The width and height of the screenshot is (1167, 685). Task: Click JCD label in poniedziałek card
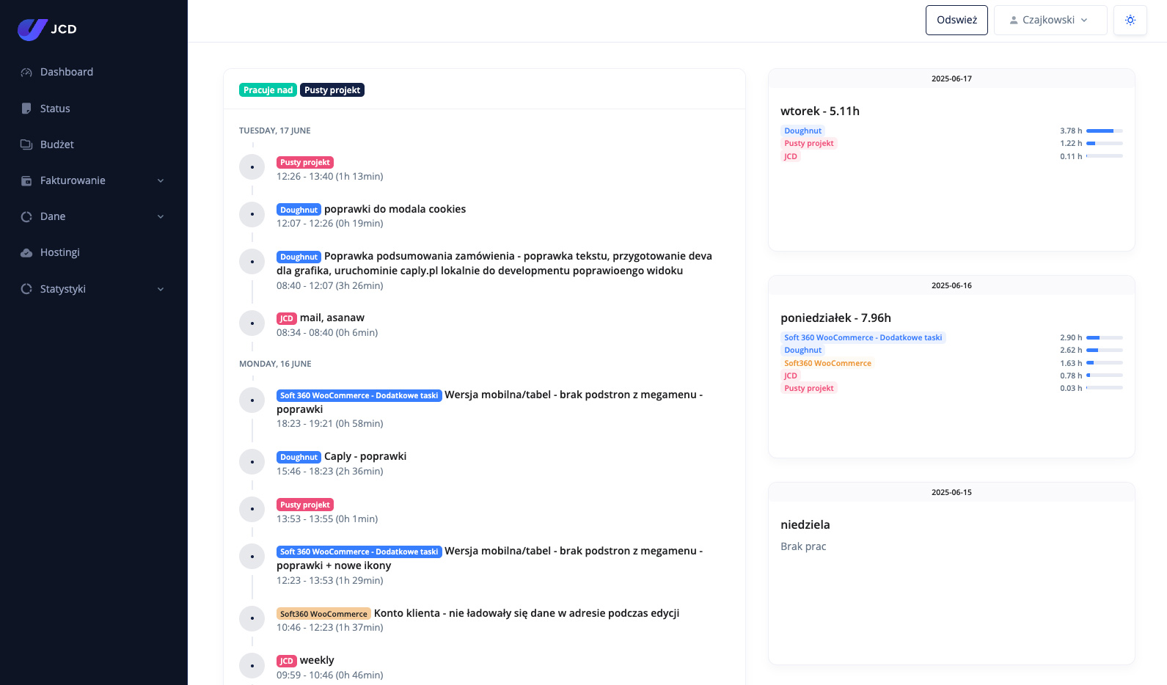[790, 376]
